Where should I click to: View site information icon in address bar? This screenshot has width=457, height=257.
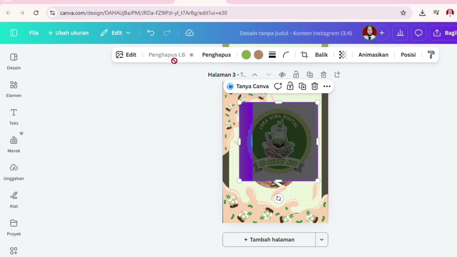point(52,13)
